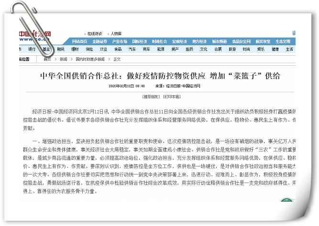Visit the 健康 sub-channel
Screen dimensions: 319x226
click(x=275, y=49)
